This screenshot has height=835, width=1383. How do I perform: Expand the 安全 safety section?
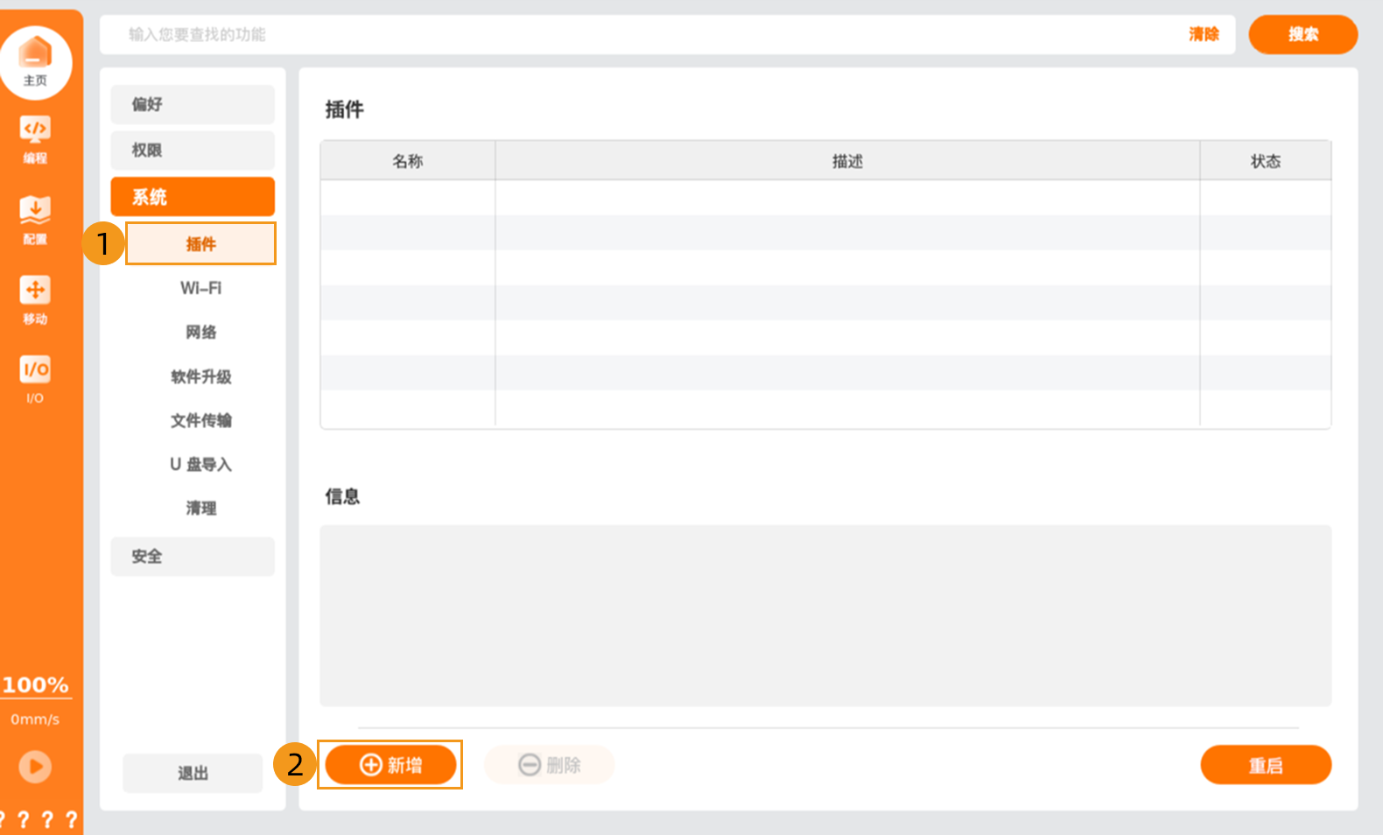click(193, 557)
